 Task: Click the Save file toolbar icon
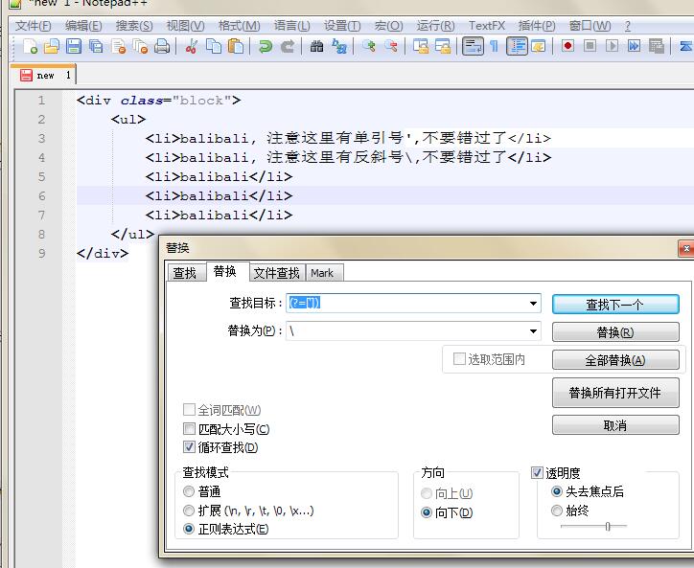[74, 46]
